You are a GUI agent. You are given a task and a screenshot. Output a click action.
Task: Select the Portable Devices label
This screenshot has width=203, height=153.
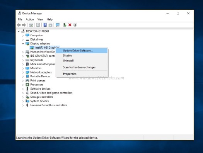[40, 76]
